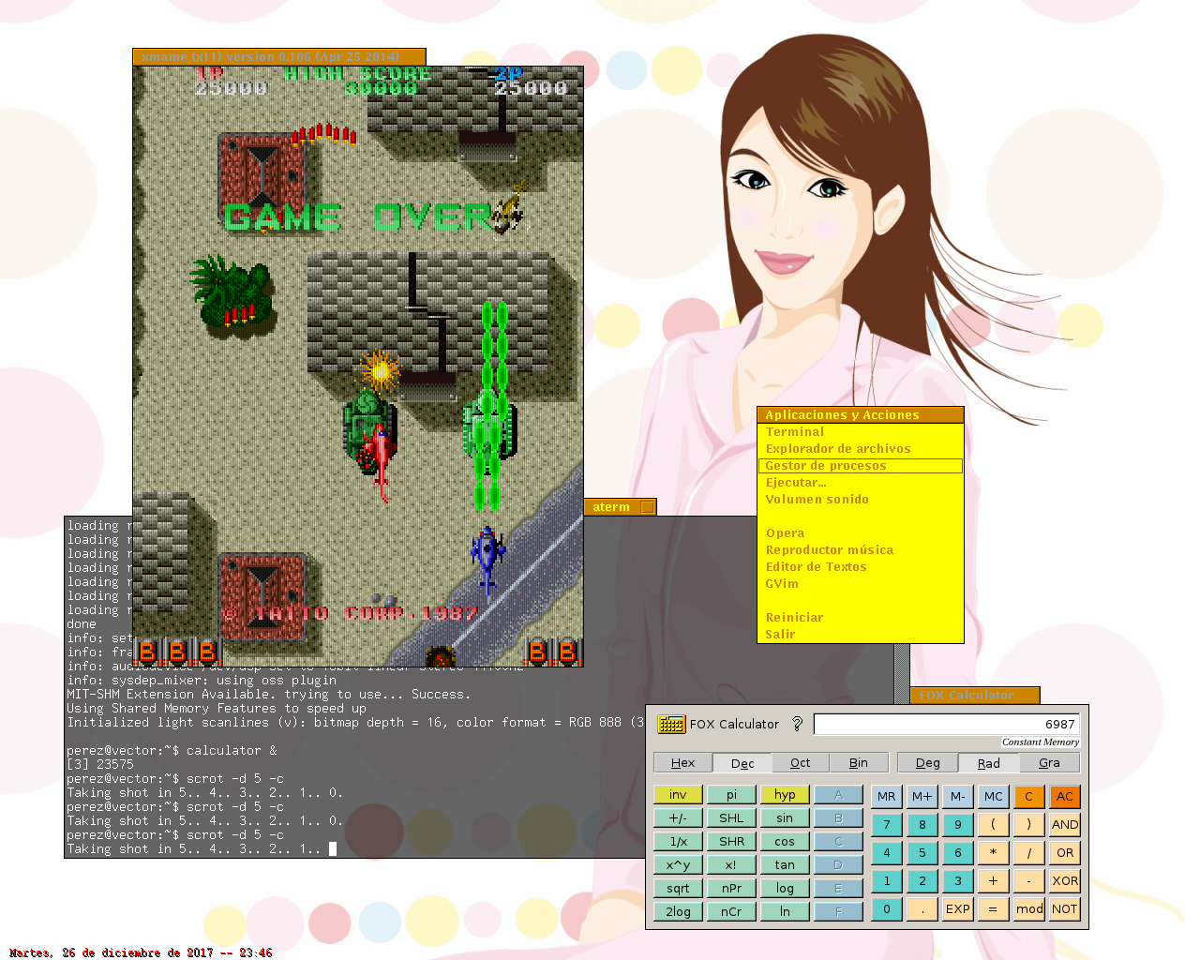Click the calculator AC all-clear button
Image resolution: width=1200 pixels, height=960 pixels.
tap(1065, 797)
